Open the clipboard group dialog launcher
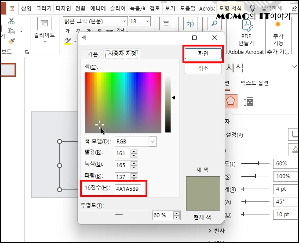This screenshot has height=243, width=299. point(27,52)
